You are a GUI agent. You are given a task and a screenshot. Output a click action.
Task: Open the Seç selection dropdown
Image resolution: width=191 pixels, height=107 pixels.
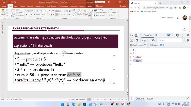click(x=112, y=15)
